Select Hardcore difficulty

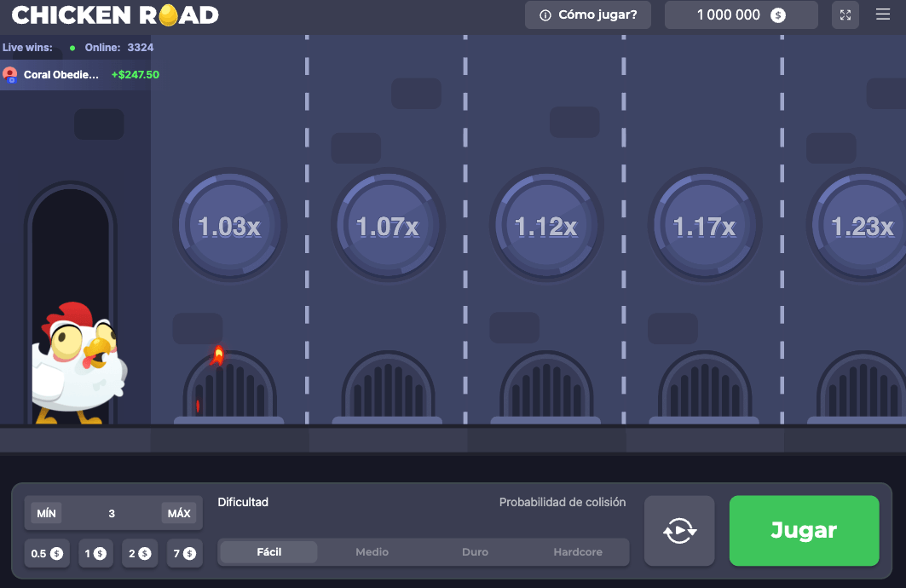[577, 552]
